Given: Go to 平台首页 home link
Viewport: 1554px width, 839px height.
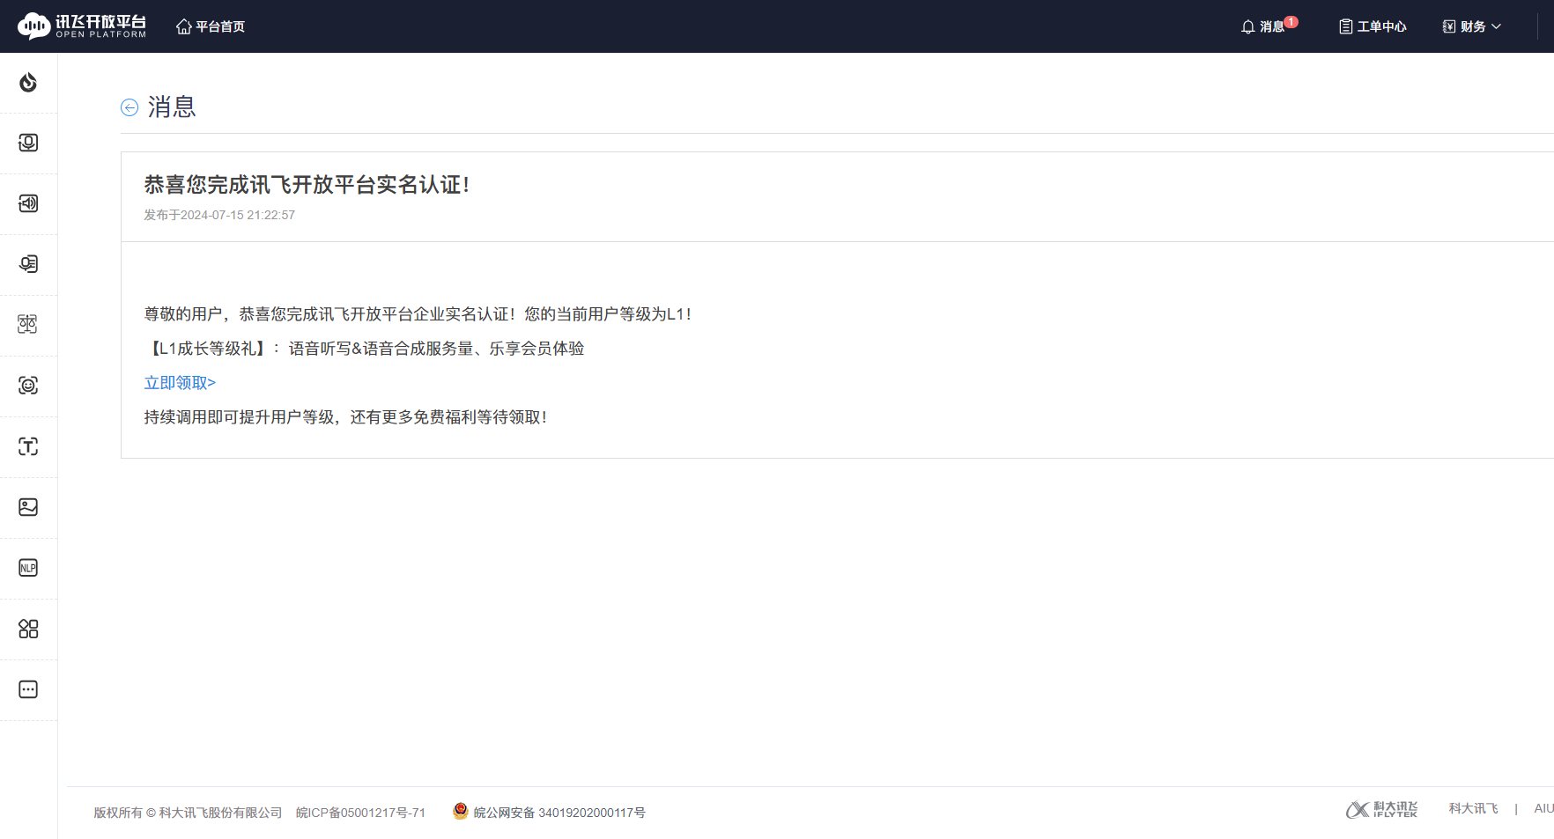Looking at the screenshot, I should click(211, 26).
